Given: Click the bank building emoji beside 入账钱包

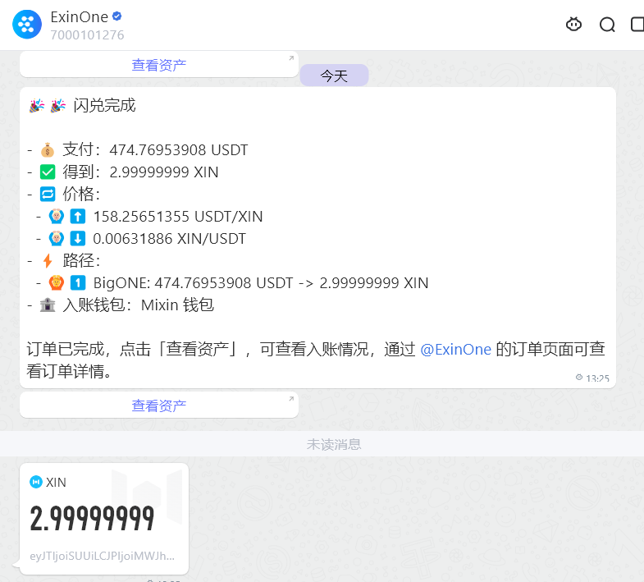Looking at the screenshot, I should click(48, 305).
